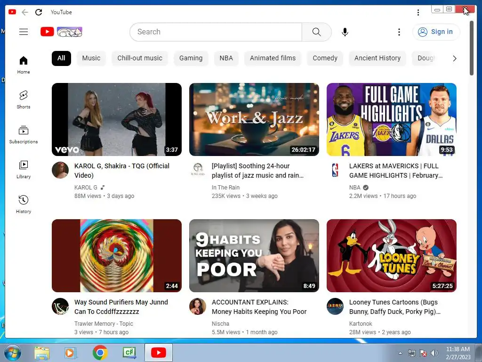Reload the YouTube page
Viewport: 482px width, 362px height.
click(39, 12)
